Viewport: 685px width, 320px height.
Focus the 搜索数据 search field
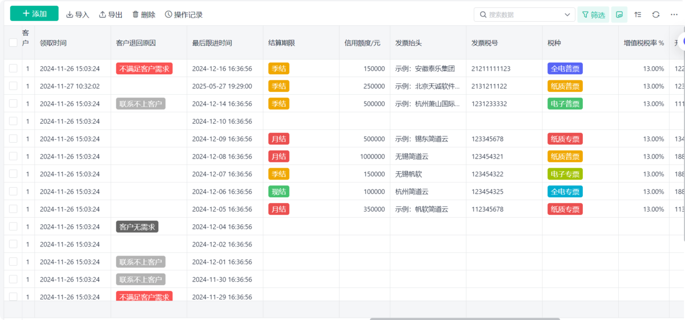(524, 15)
